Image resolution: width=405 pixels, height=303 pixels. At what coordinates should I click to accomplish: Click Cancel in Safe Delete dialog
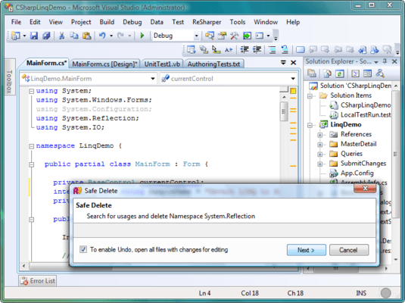tap(349, 250)
